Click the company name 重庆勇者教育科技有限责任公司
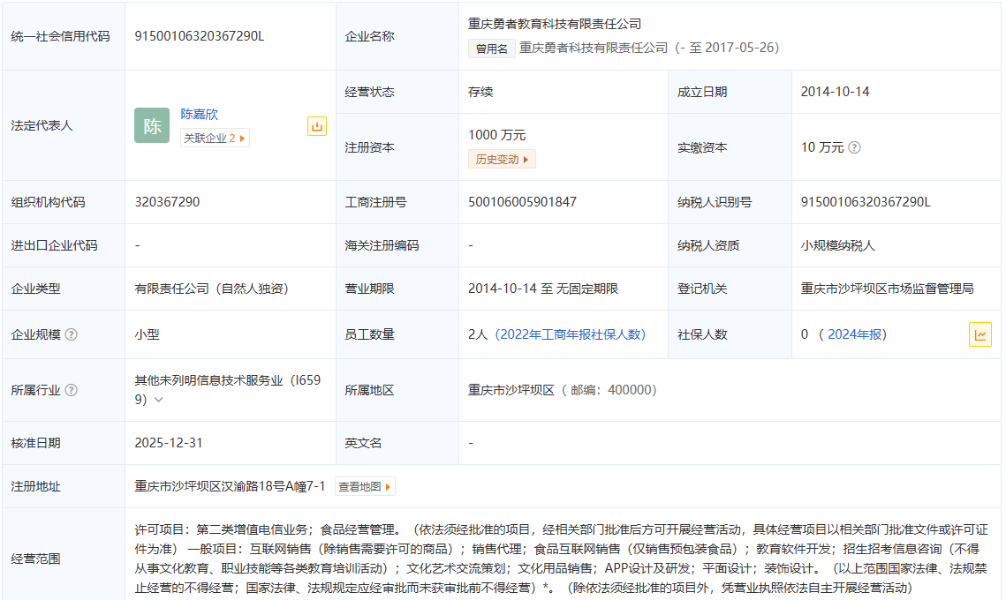 [x=555, y=24]
